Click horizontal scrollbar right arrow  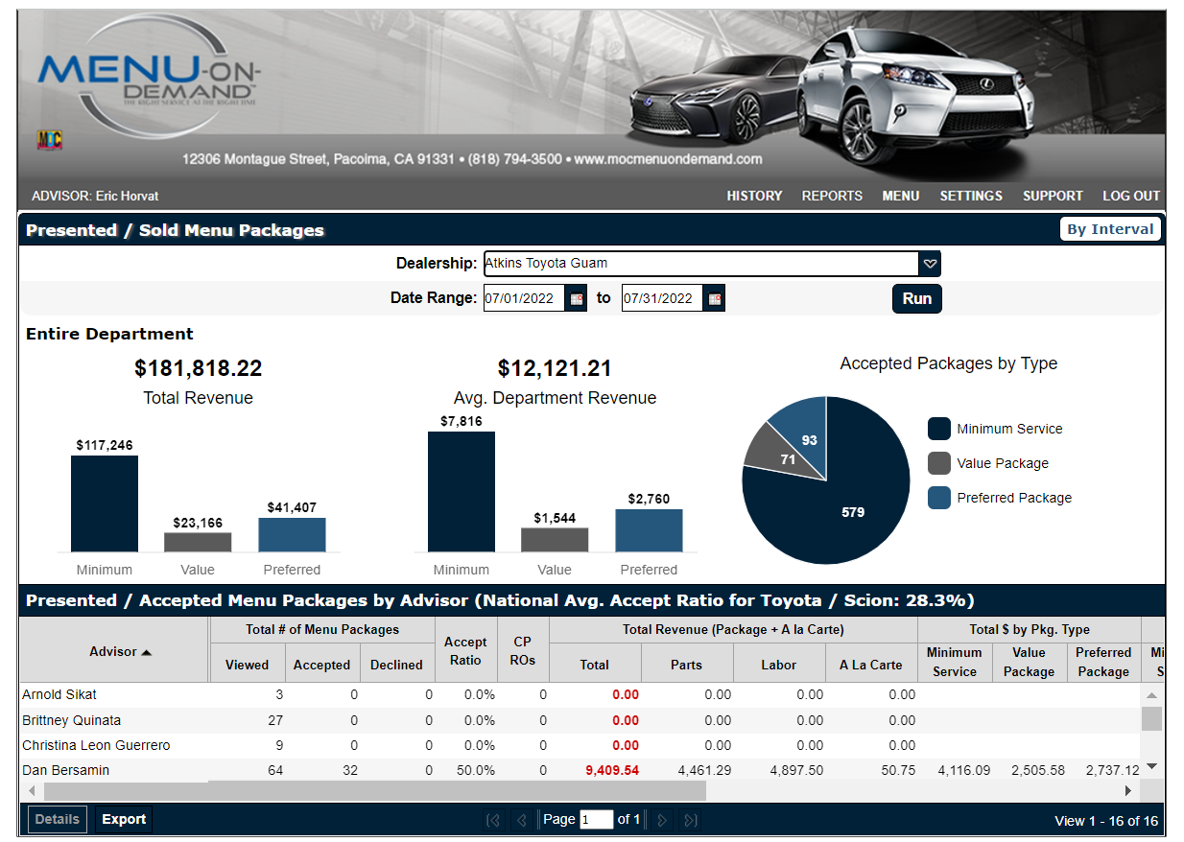(x=1129, y=791)
